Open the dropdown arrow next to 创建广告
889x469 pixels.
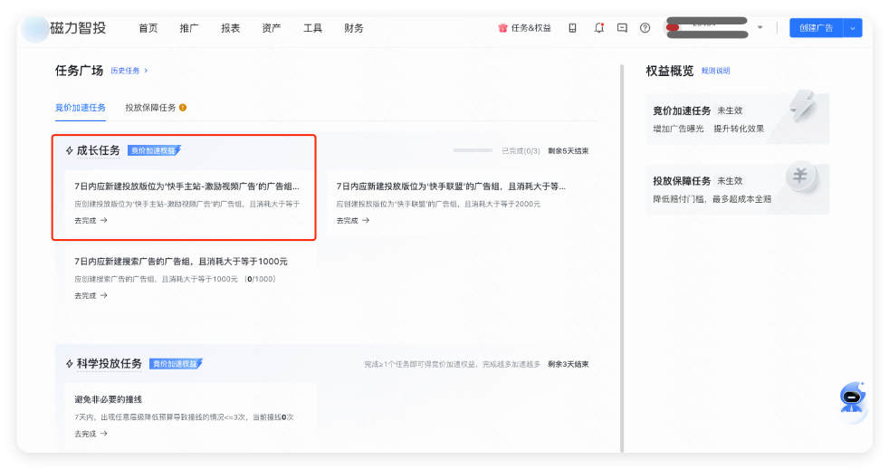(853, 28)
